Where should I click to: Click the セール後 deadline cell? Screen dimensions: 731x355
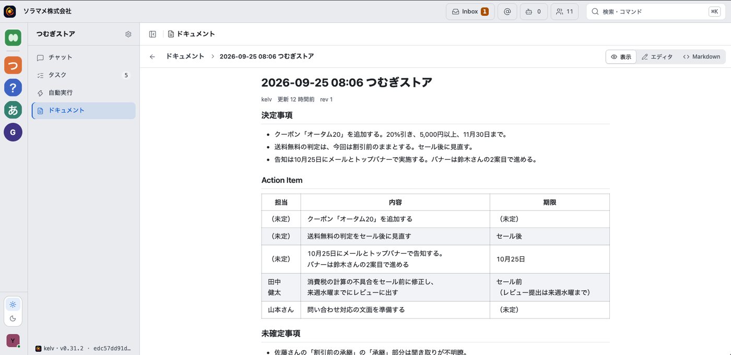(x=549, y=236)
